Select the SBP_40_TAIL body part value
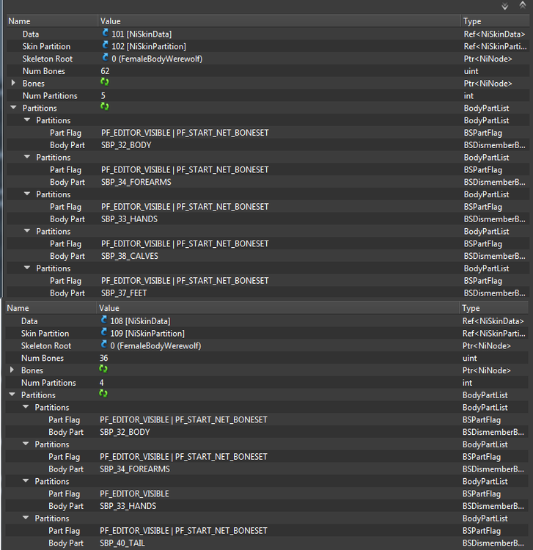 (122, 543)
